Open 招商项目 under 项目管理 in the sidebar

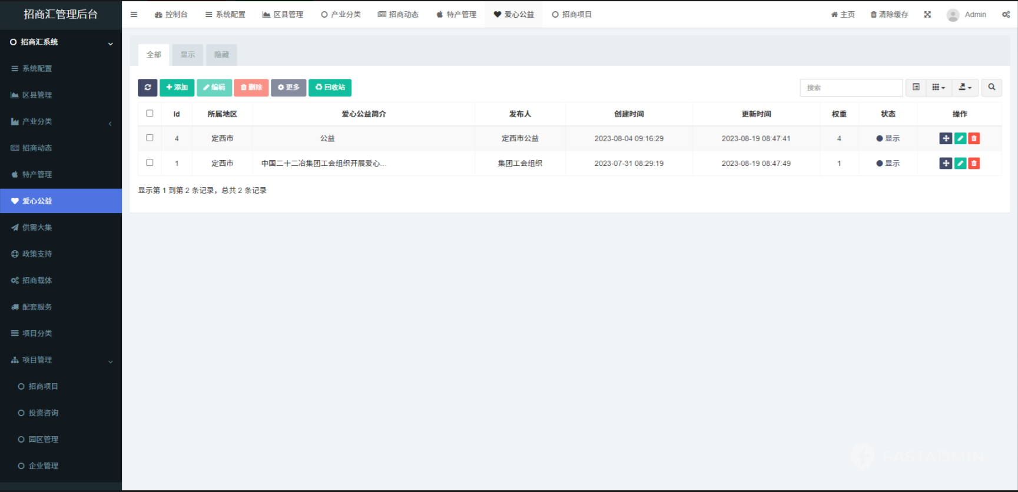(x=61, y=386)
